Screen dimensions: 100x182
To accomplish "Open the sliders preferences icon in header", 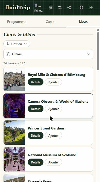I will click(60, 7).
